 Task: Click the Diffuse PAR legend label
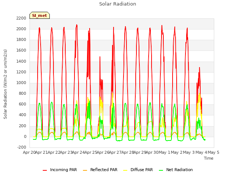(142, 170)
